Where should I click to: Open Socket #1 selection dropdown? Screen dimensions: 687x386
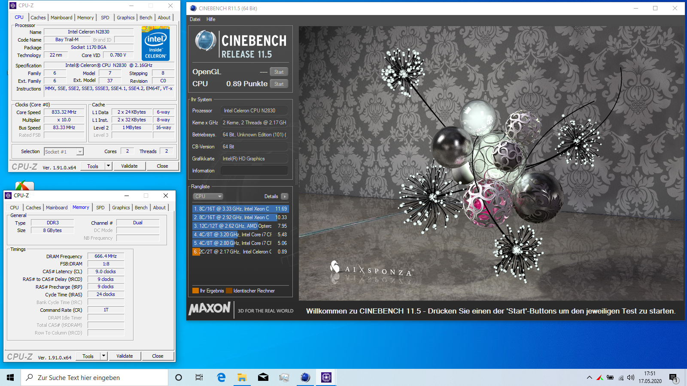tap(64, 152)
